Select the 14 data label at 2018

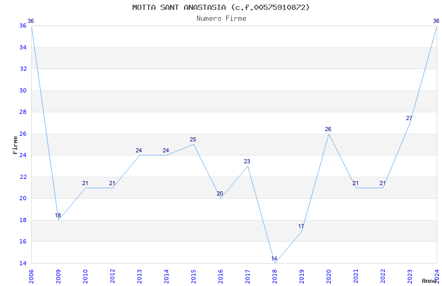click(x=274, y=258)
